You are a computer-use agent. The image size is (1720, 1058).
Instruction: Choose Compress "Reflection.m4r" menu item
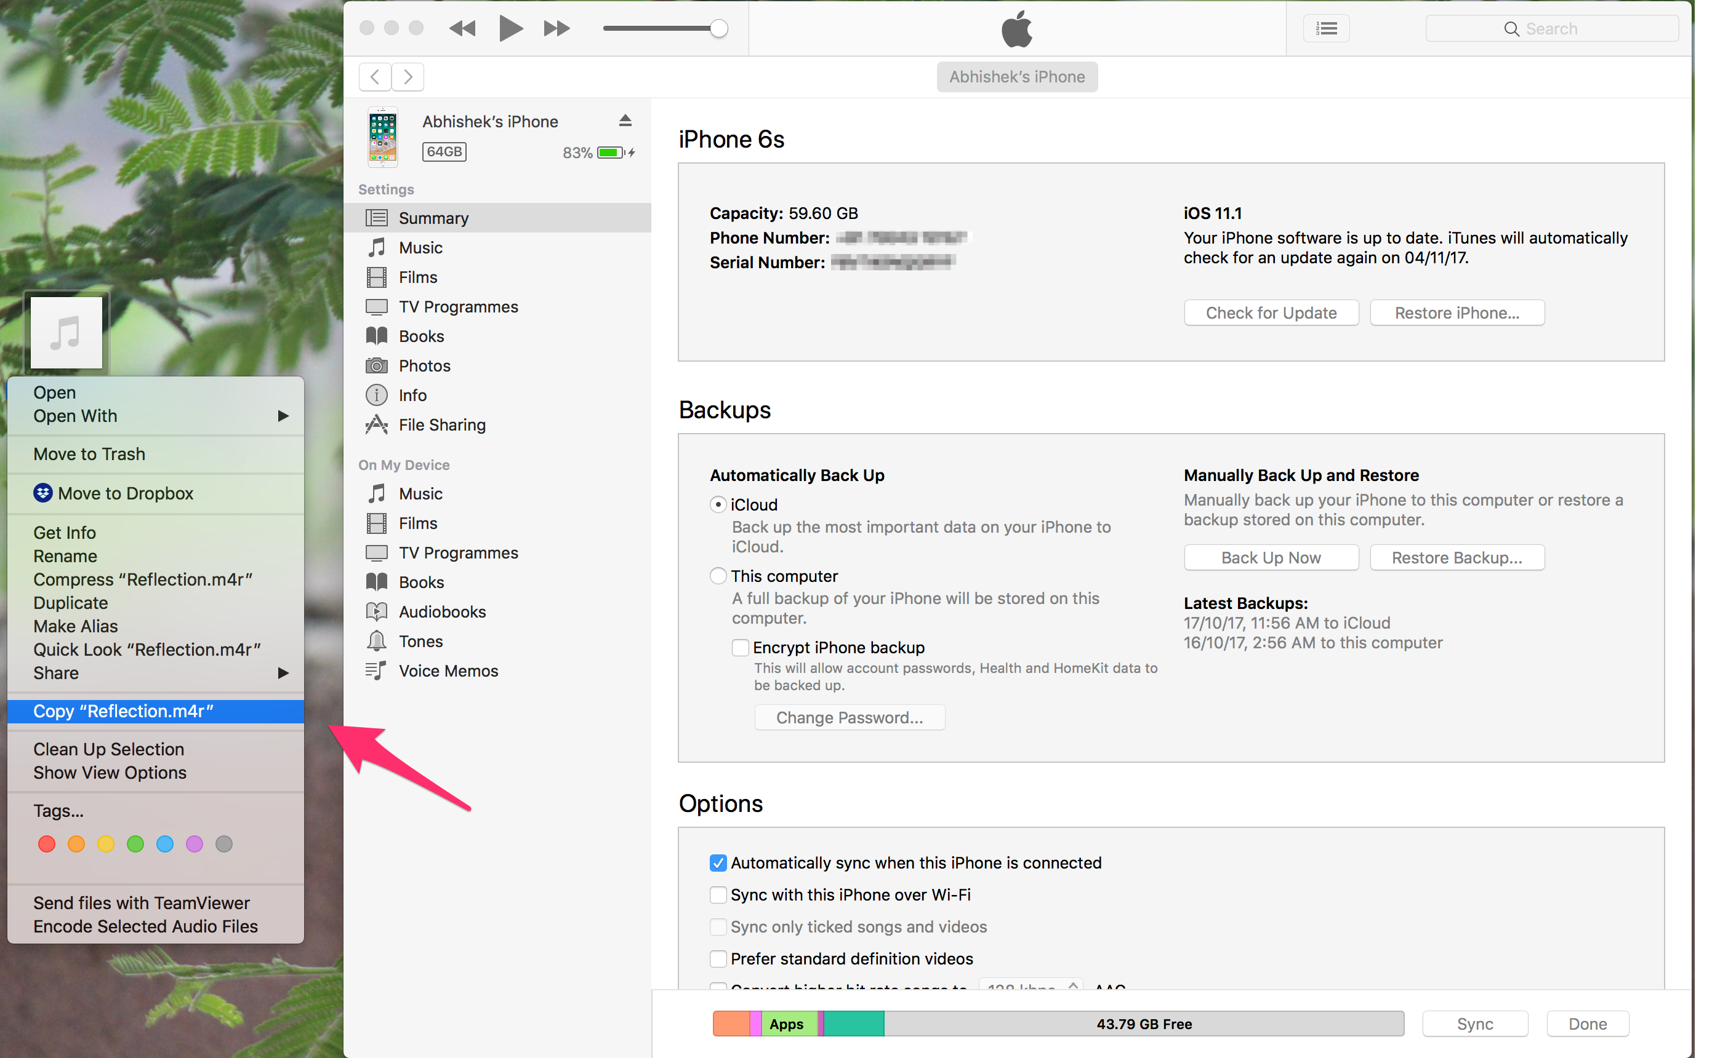[x=156, y=579]
